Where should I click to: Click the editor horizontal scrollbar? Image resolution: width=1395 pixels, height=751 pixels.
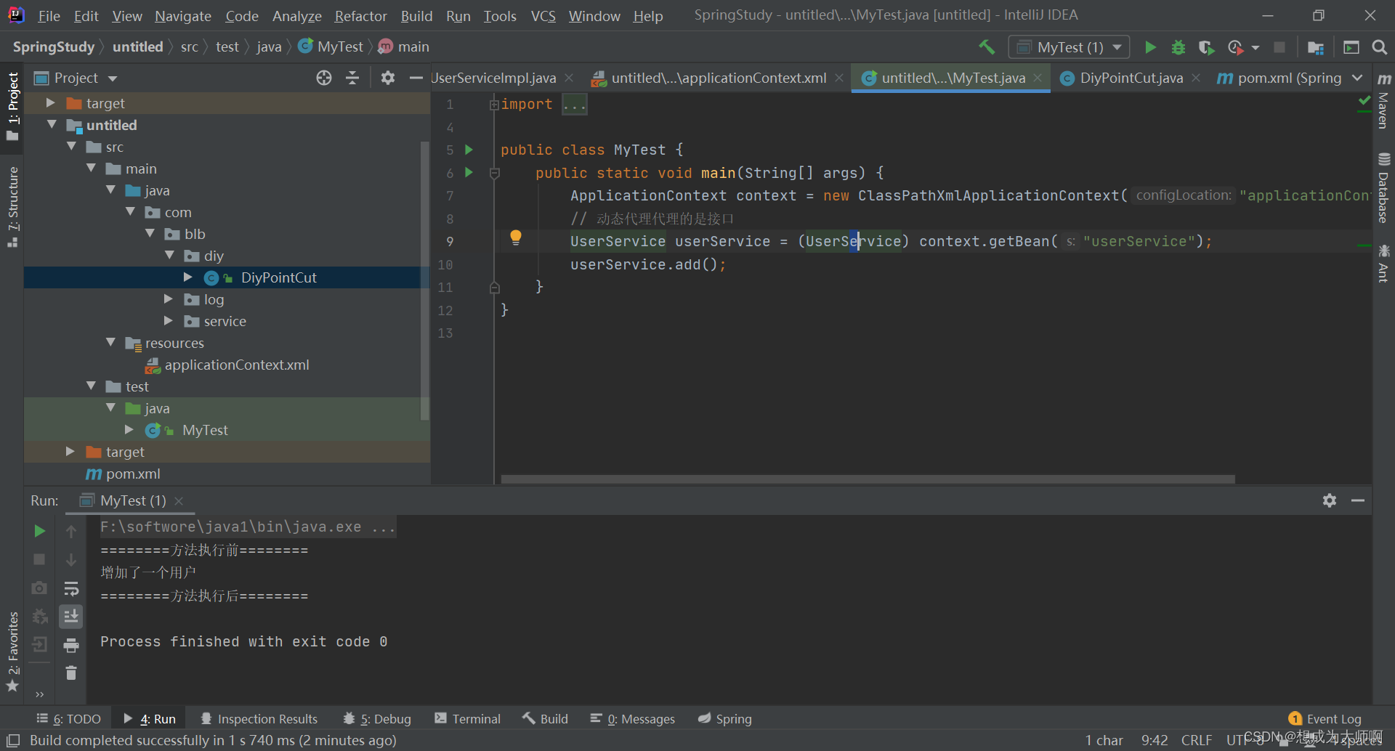pos(868,479)
